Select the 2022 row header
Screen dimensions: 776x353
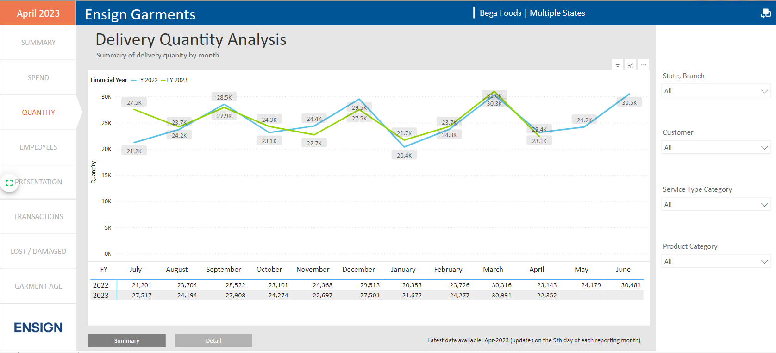[100, 285]
